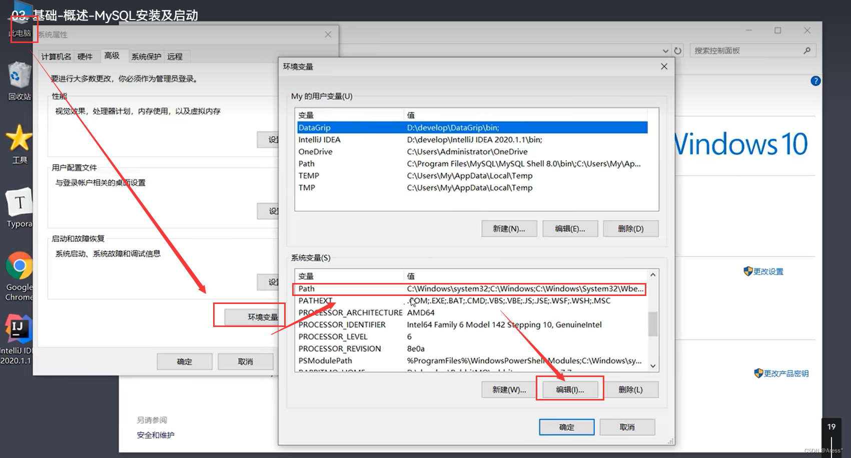Viewport: 851px width, 458px height.
Task: Select the PROCESSOR_REVISION row
Action: pyautogui.click(x=471, y=348)
